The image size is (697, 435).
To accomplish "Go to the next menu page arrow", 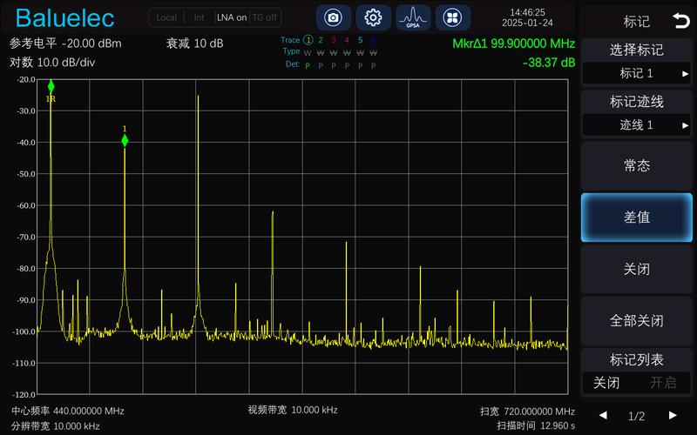I will [673, 416].
